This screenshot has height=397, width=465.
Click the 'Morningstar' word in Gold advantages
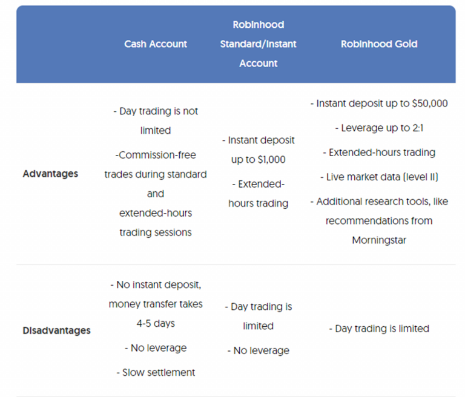pos(379,240)
